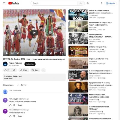This screenshot has width=120, height=120.
Task: Open МИФ О НАШЕСТВИИ НАПОЛЕОНА thumbnail
Action: point(78,99)
